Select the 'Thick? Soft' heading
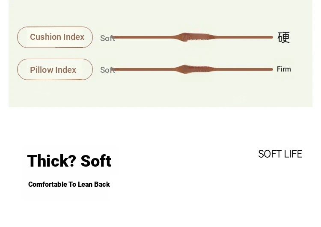This screenshot has width=321, height=227. pos(69,161)
